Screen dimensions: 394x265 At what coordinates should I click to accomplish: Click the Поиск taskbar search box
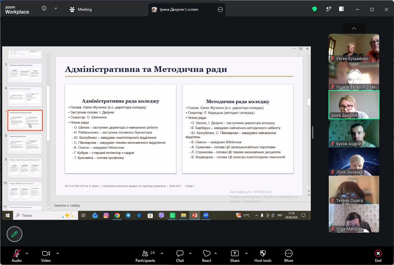[45, 215]
